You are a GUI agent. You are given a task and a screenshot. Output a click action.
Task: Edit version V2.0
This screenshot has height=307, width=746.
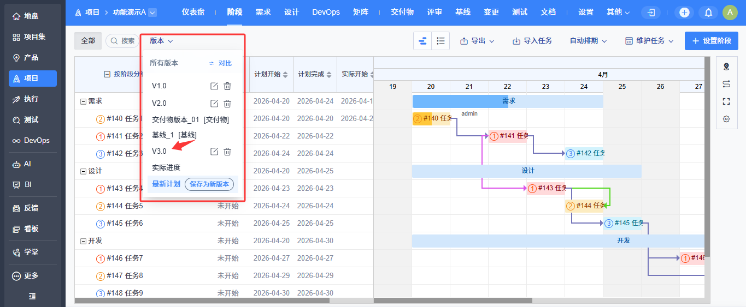[x=214, y=104]
